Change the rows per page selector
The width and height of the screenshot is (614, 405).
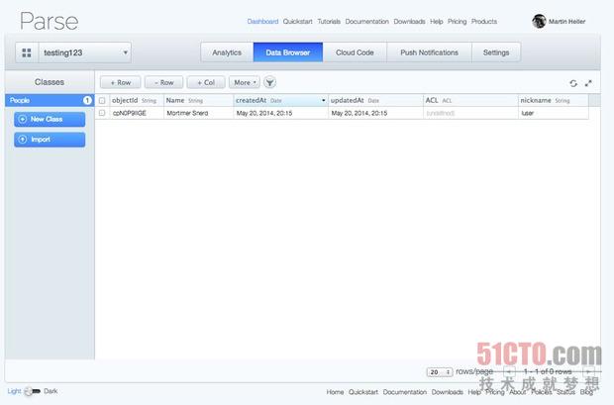click(440, 372)
